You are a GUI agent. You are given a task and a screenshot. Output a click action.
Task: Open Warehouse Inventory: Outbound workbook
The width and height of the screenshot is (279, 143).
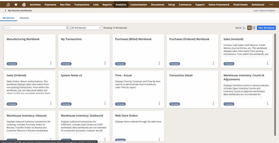tap(82, 115)
